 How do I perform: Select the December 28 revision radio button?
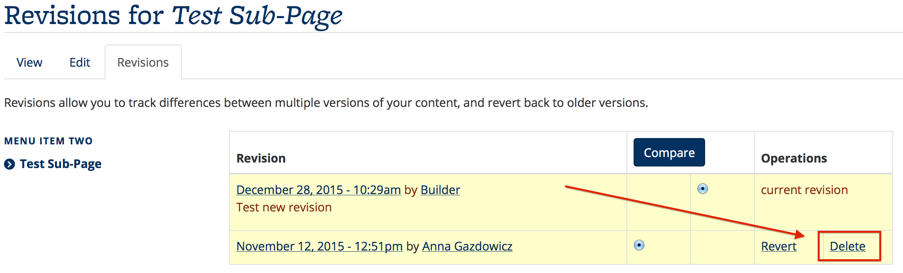tap(703, 189)
